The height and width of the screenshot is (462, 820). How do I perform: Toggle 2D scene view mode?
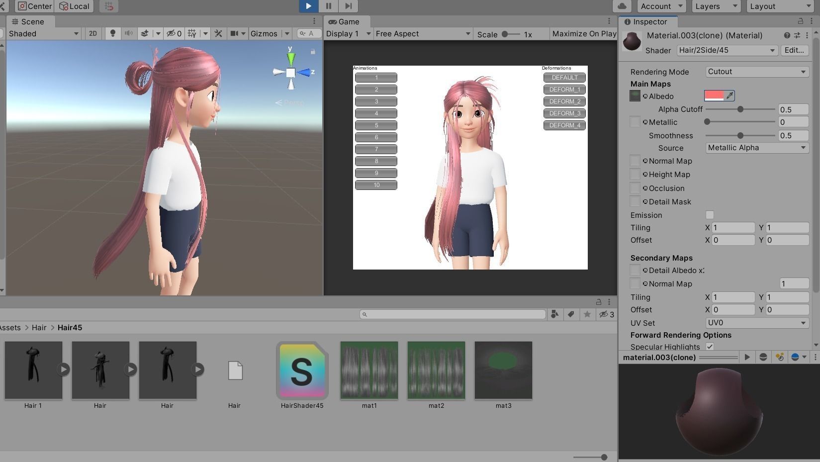[93, 33]
